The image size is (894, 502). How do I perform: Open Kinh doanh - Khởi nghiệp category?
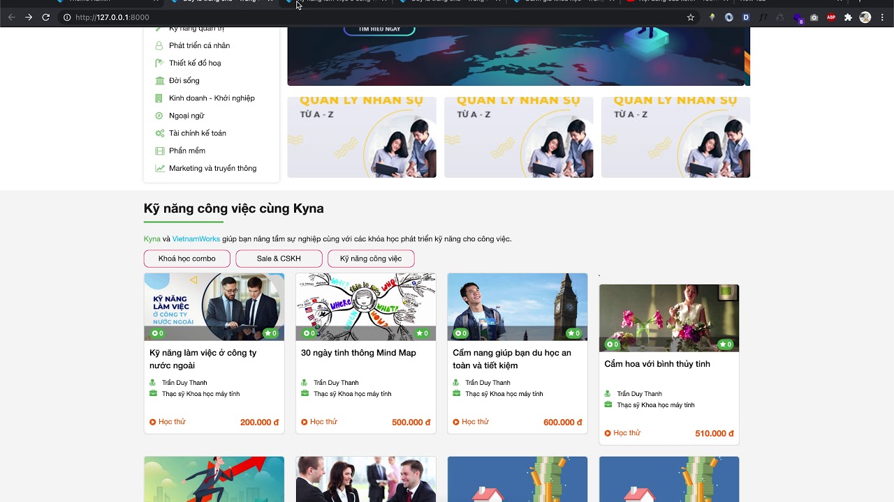point(212,98)
